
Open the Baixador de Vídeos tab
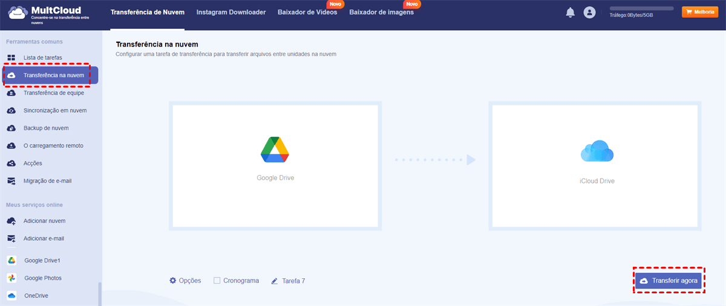click(x=307, y=12)
